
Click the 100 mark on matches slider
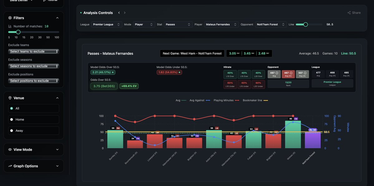57,37
